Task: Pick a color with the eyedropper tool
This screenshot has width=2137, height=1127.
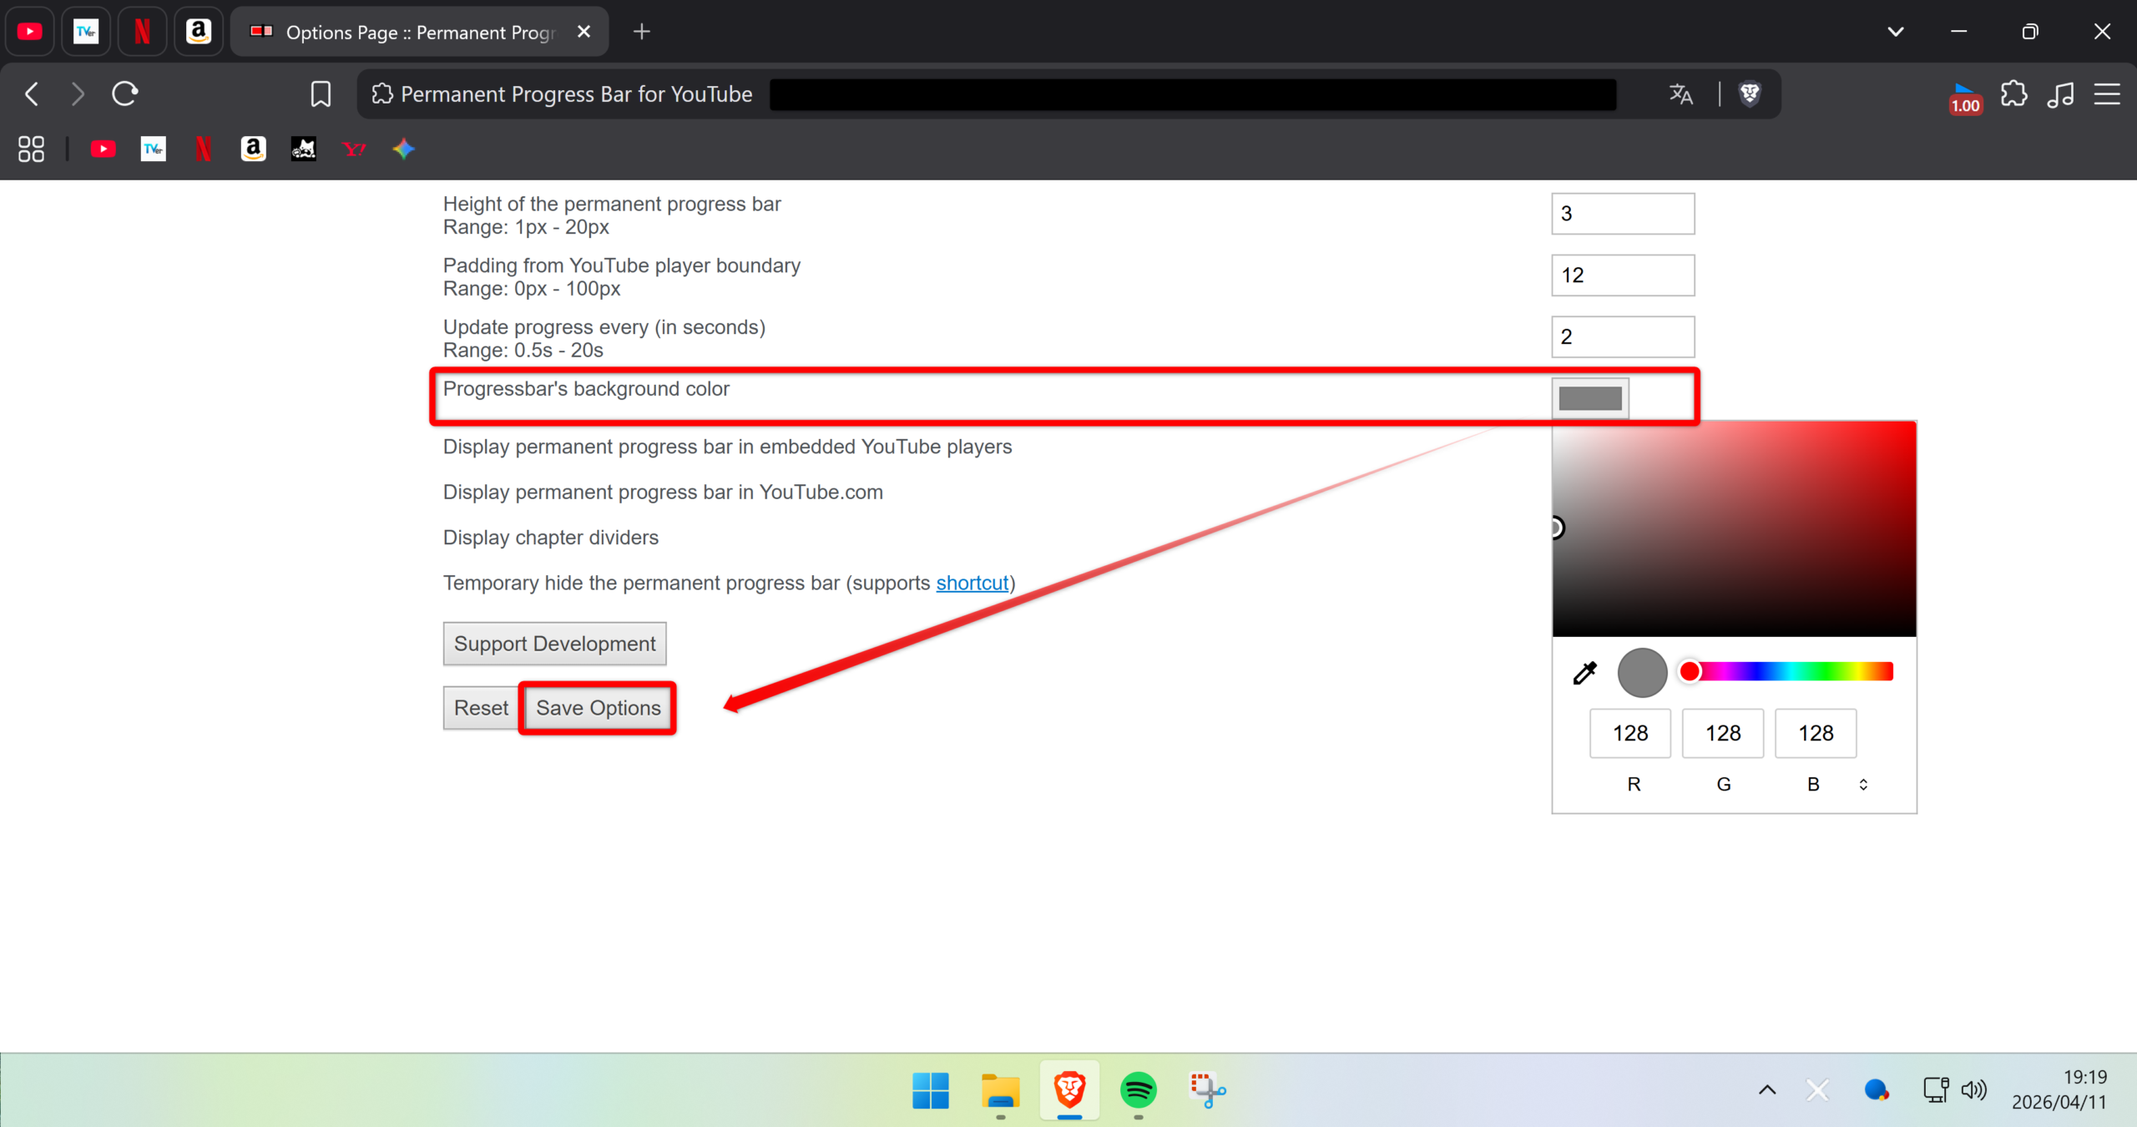Action: click(1584, 673)
